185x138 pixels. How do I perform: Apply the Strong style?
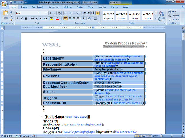(134, 16)
